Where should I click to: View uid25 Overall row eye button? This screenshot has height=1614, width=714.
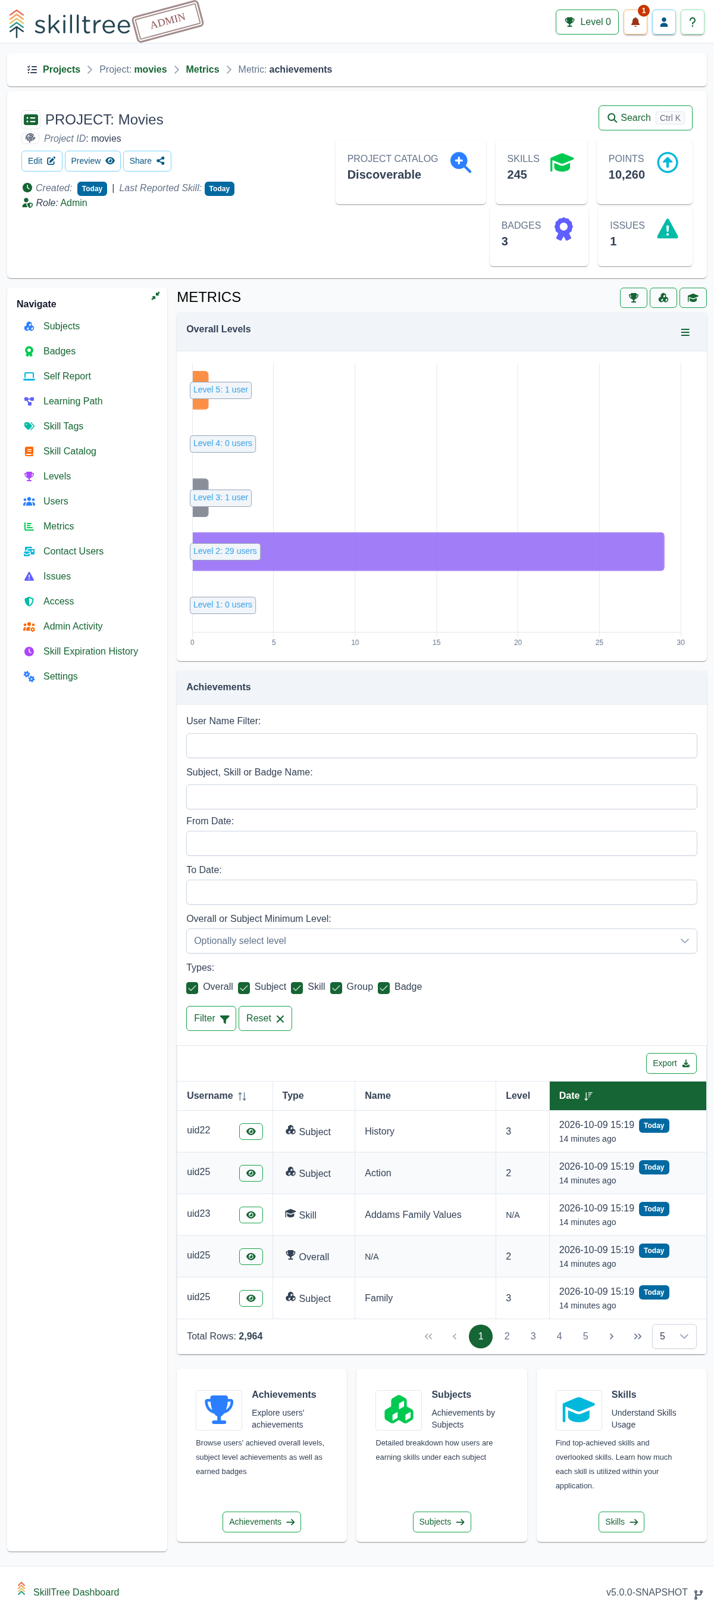tap(250, 1256)
